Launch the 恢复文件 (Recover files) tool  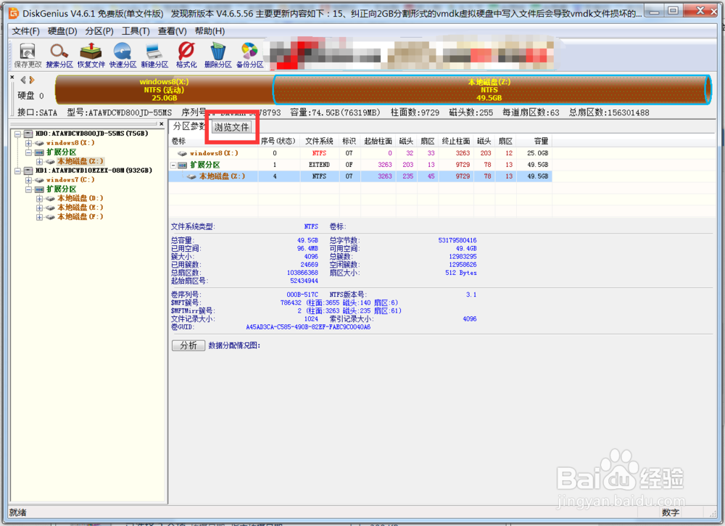[x=91, y=55]
